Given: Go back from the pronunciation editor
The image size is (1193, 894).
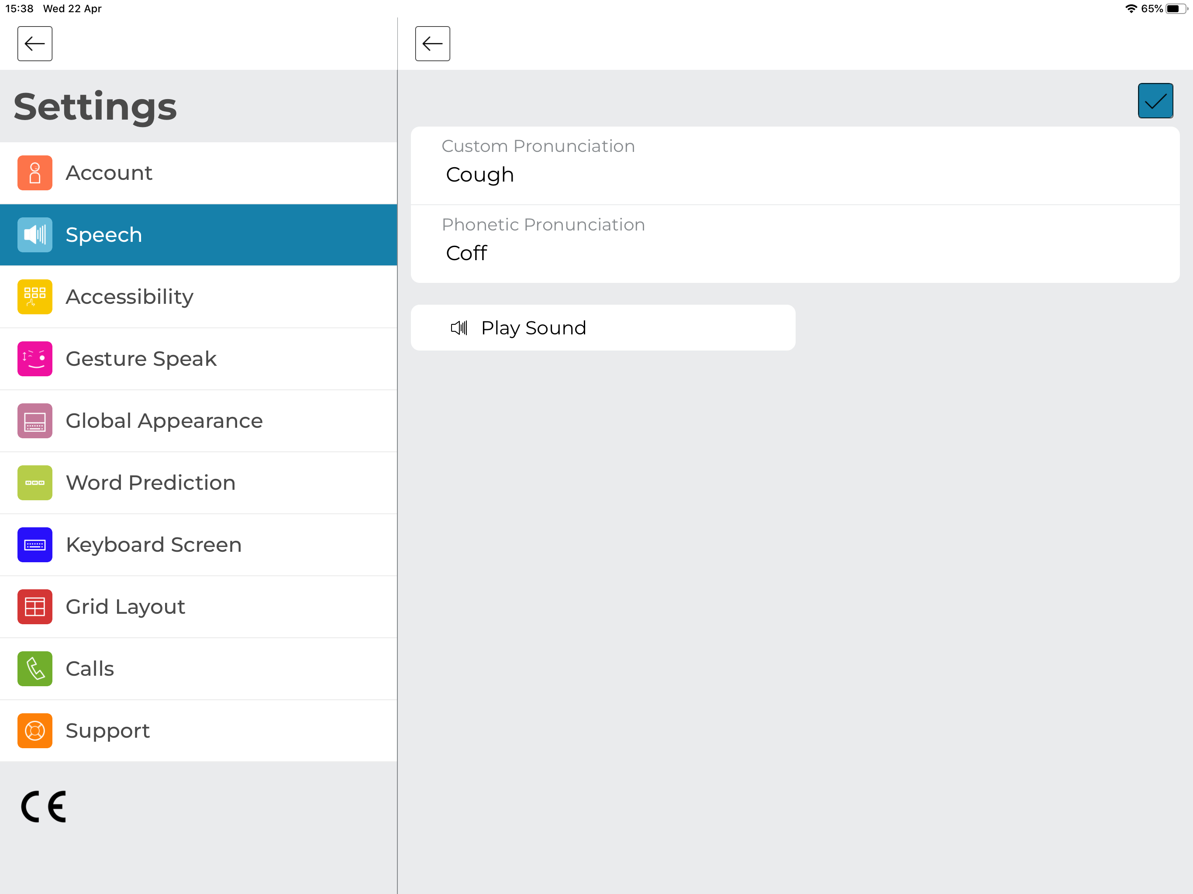Looking at the screenshot, I should (433, 44).
